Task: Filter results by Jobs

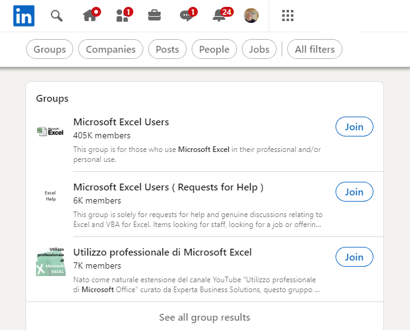Action: [259, 49]
